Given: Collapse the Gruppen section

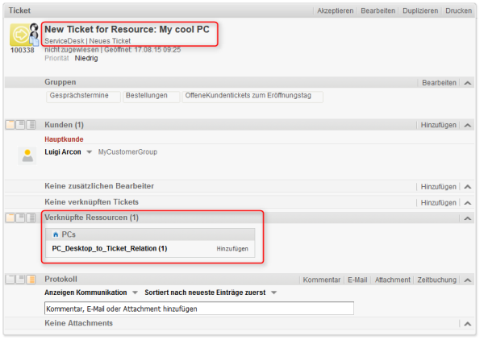Looking at the screenshot, I should (x=468, y=83).
